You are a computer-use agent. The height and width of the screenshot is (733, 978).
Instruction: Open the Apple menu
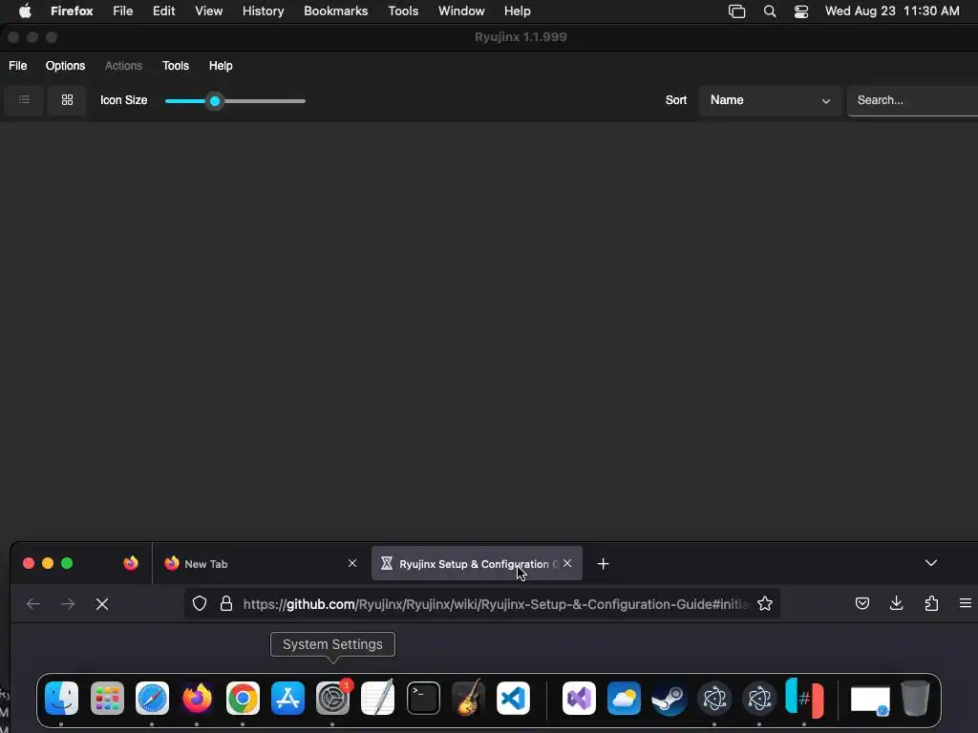click(x=25, y=11)
